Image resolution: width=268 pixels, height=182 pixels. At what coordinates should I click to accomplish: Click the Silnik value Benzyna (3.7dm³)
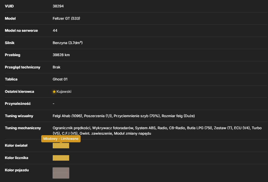pyautogui.click(x=67, y=43)
